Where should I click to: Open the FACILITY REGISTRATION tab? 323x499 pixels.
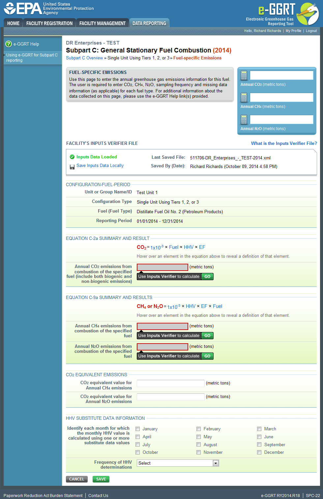(x=49, y=23)
